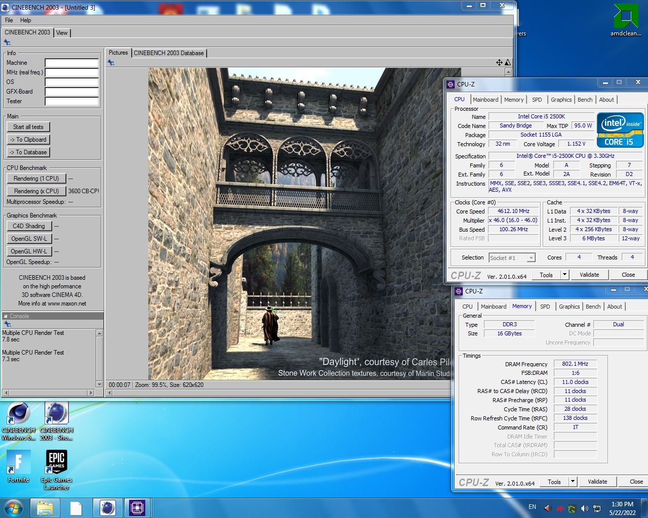This screenshot has width=648, height=518.
Task: Expand Tools dropdown arrow in upper CPU-Z
Action: 564,275
